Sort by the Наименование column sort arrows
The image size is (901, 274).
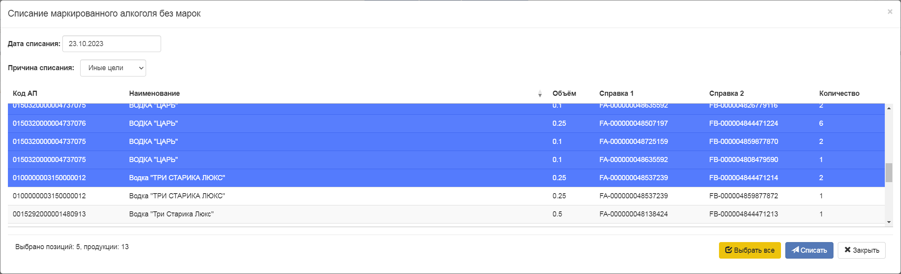click(540, 94)
